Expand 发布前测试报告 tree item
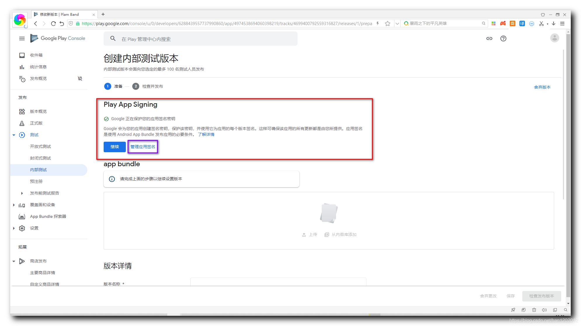 pyautogui.click(x=22, y=193)
